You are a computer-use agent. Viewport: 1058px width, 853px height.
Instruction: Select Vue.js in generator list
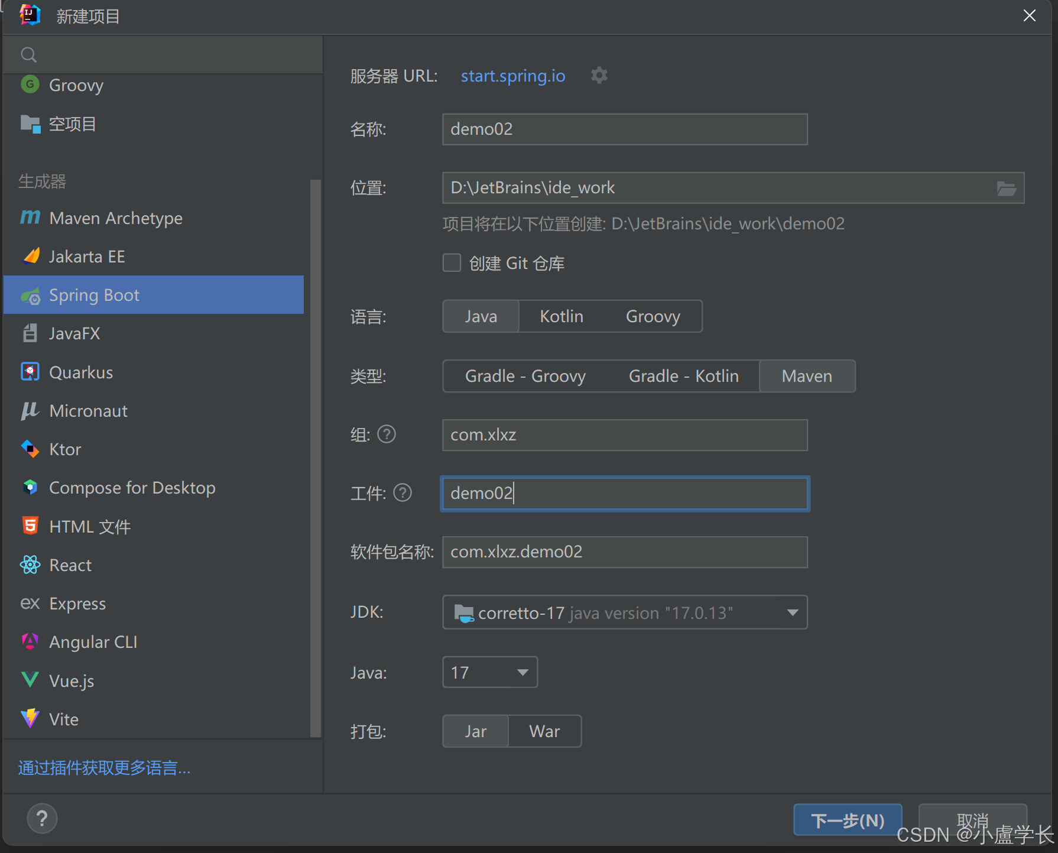pyautogui.click(x=154, y=681)
